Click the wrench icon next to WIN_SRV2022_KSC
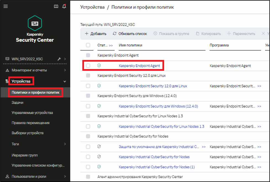This screenshot has width=270, height=182. point(59,59)
